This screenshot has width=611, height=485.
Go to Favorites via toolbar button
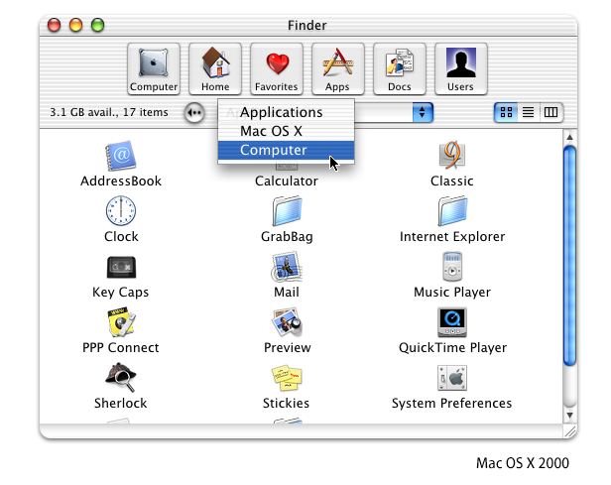277,68
